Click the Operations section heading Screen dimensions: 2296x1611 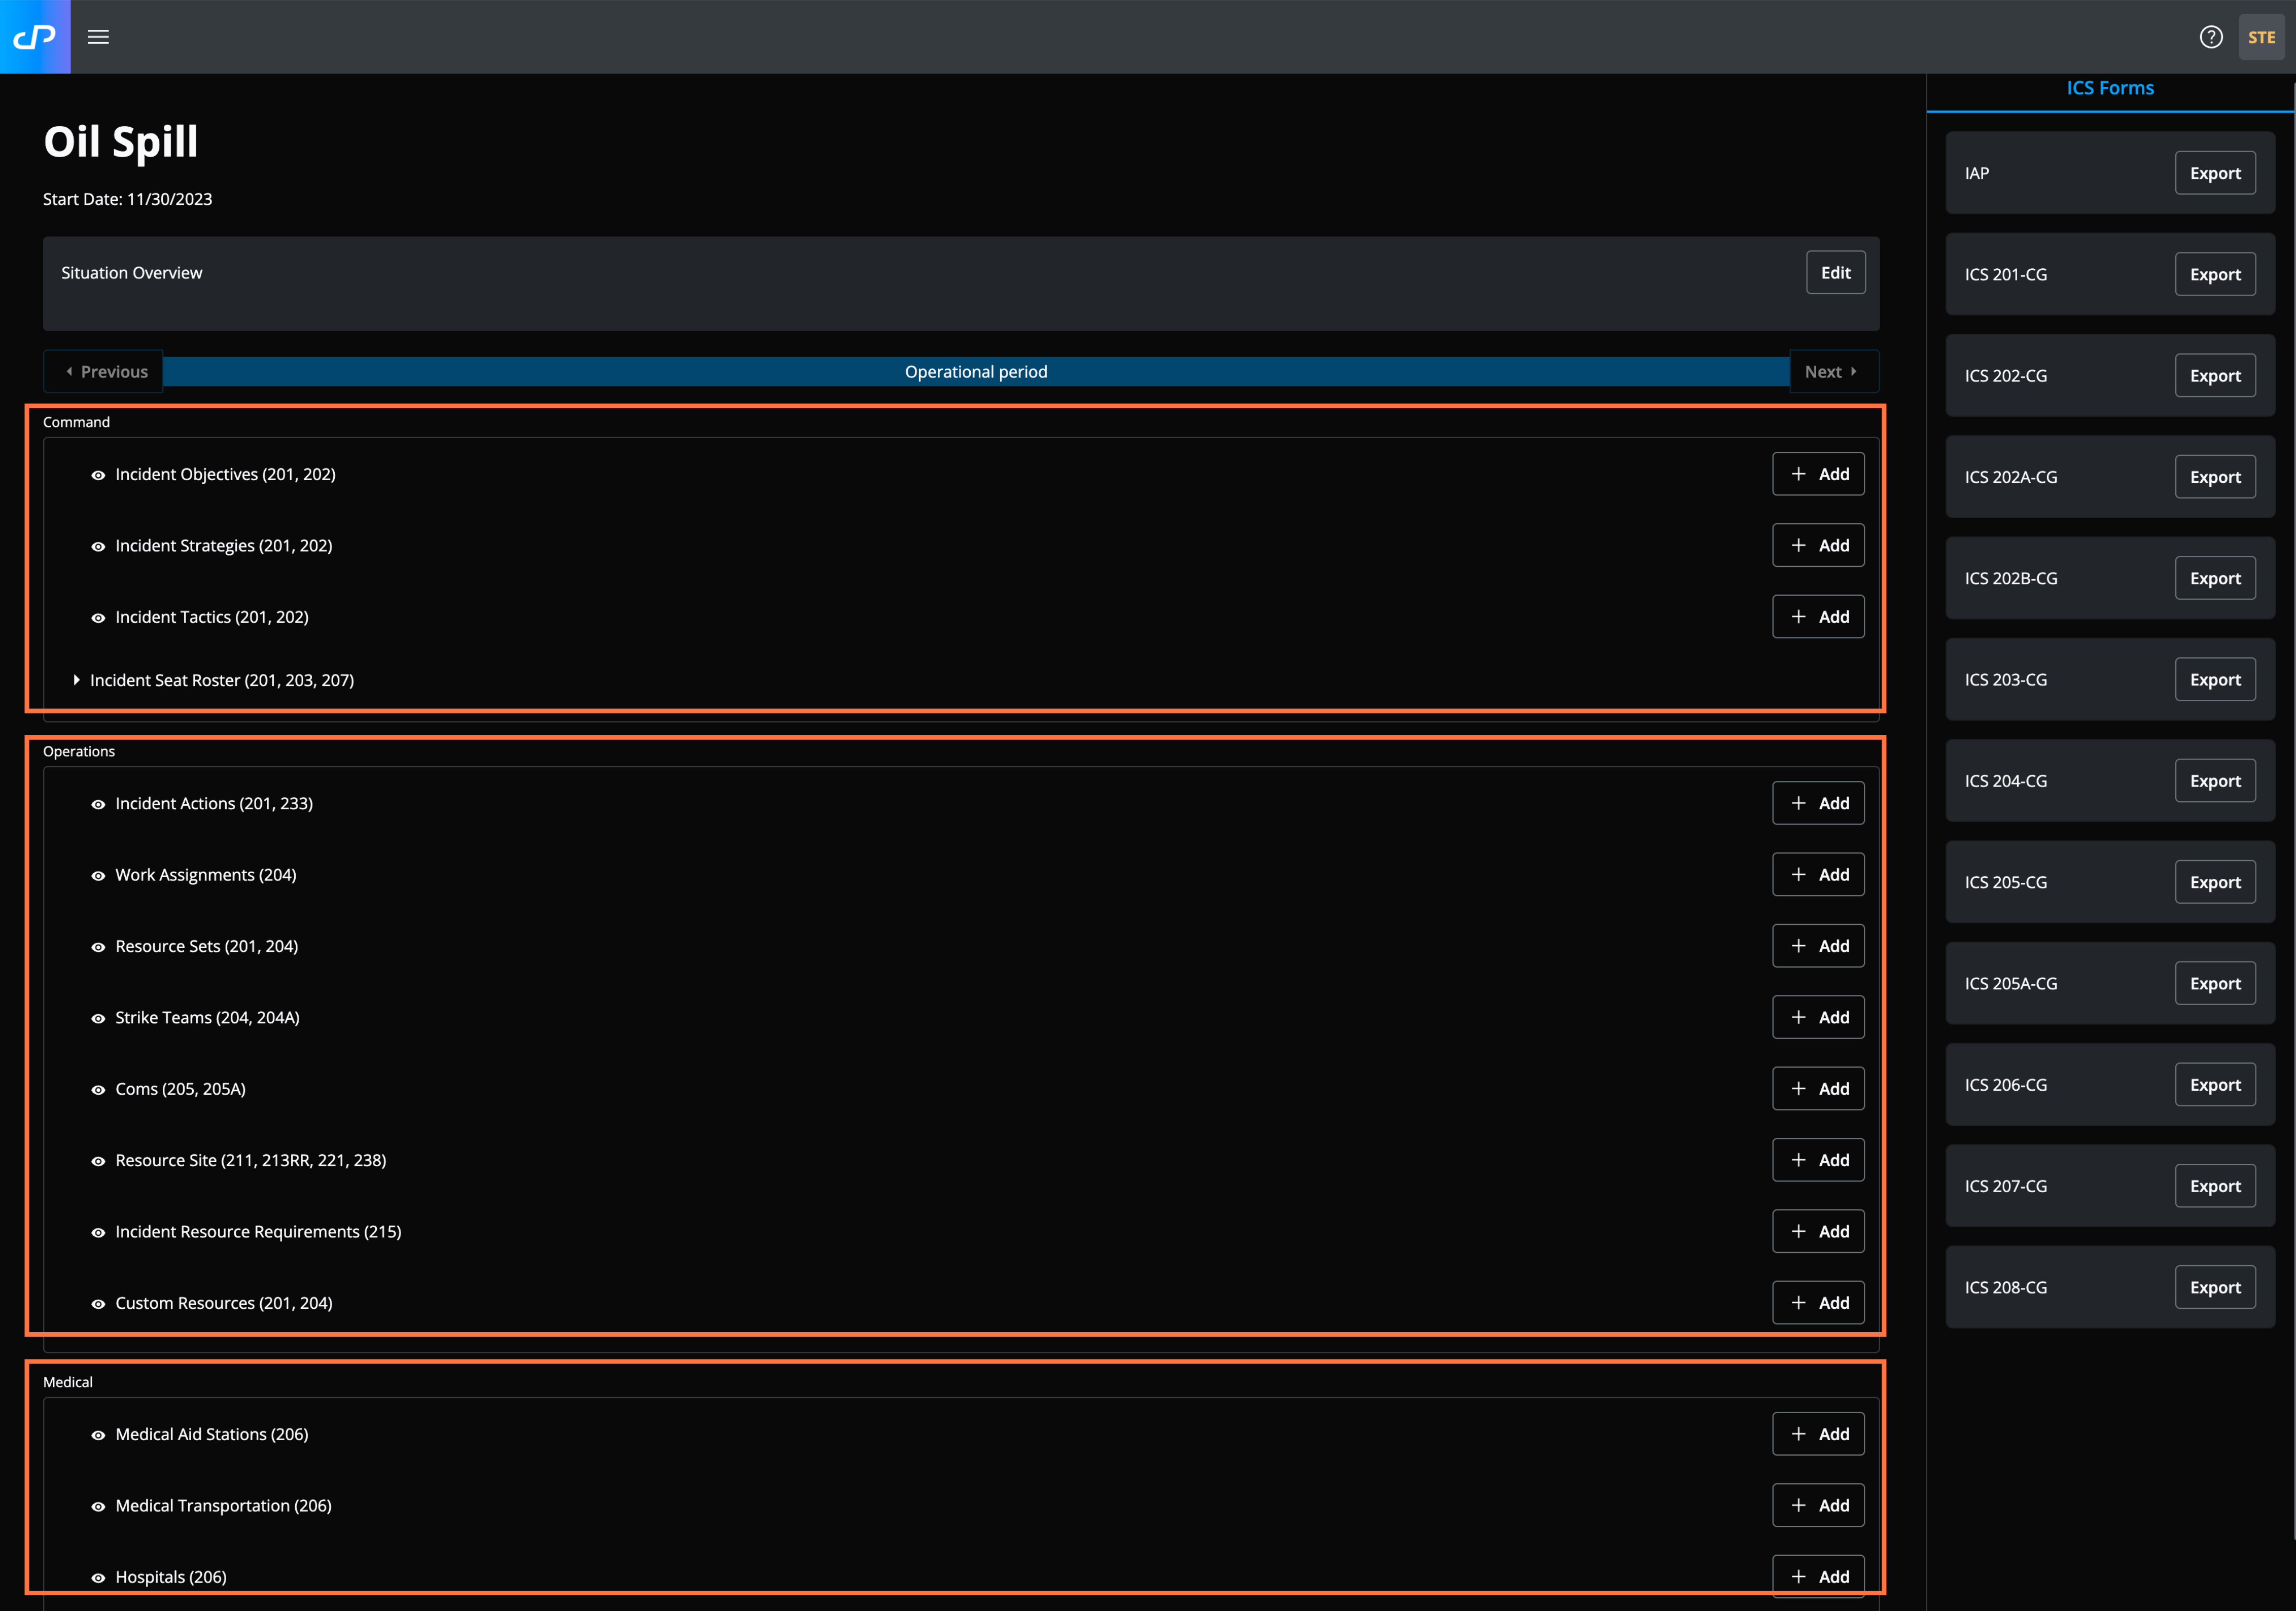click(x=79, y=751)
